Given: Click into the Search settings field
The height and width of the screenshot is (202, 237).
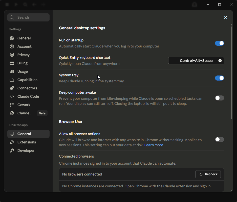Looking at the screenshot, I should (x=28, y=17).
